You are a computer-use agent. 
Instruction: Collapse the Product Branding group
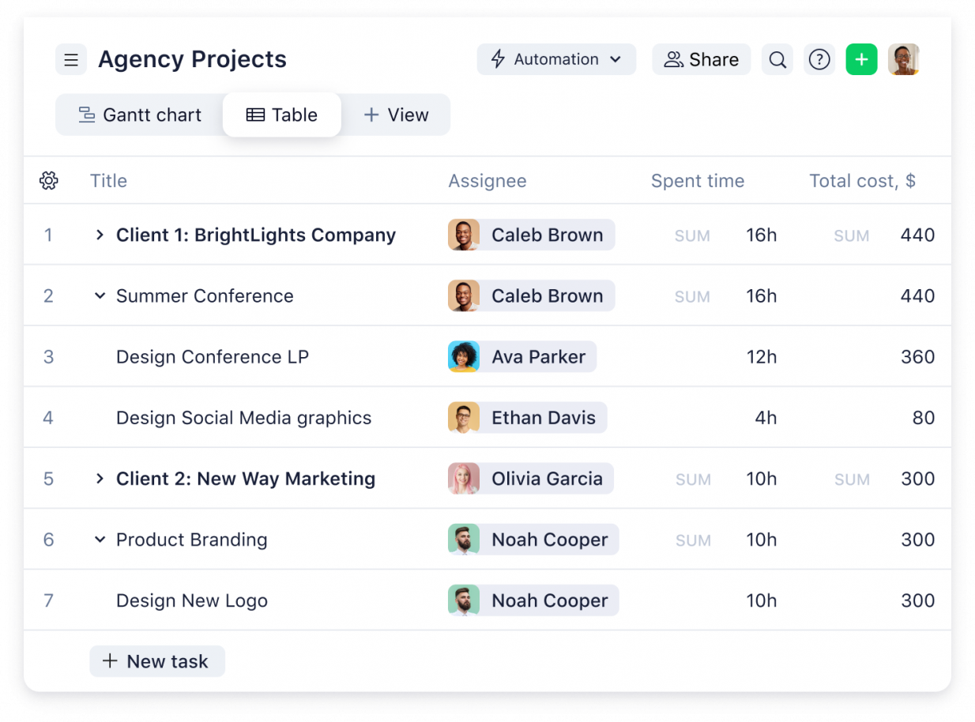(100, 540)
